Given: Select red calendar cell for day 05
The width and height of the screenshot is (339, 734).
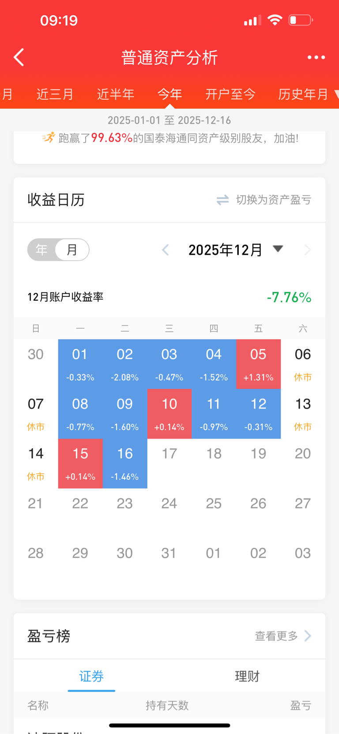Looking at the screenshot, I should pos(259,364).
